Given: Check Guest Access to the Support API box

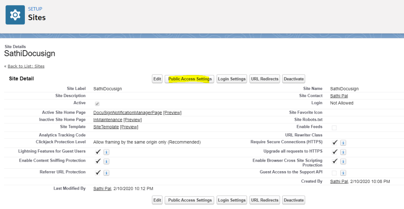Looking at the screenshot, I should (x=334, y=173).
